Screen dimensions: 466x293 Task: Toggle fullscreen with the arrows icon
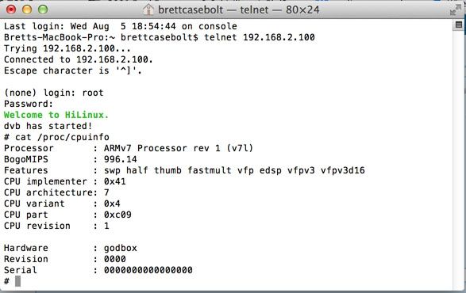click(x=455, y=10)
